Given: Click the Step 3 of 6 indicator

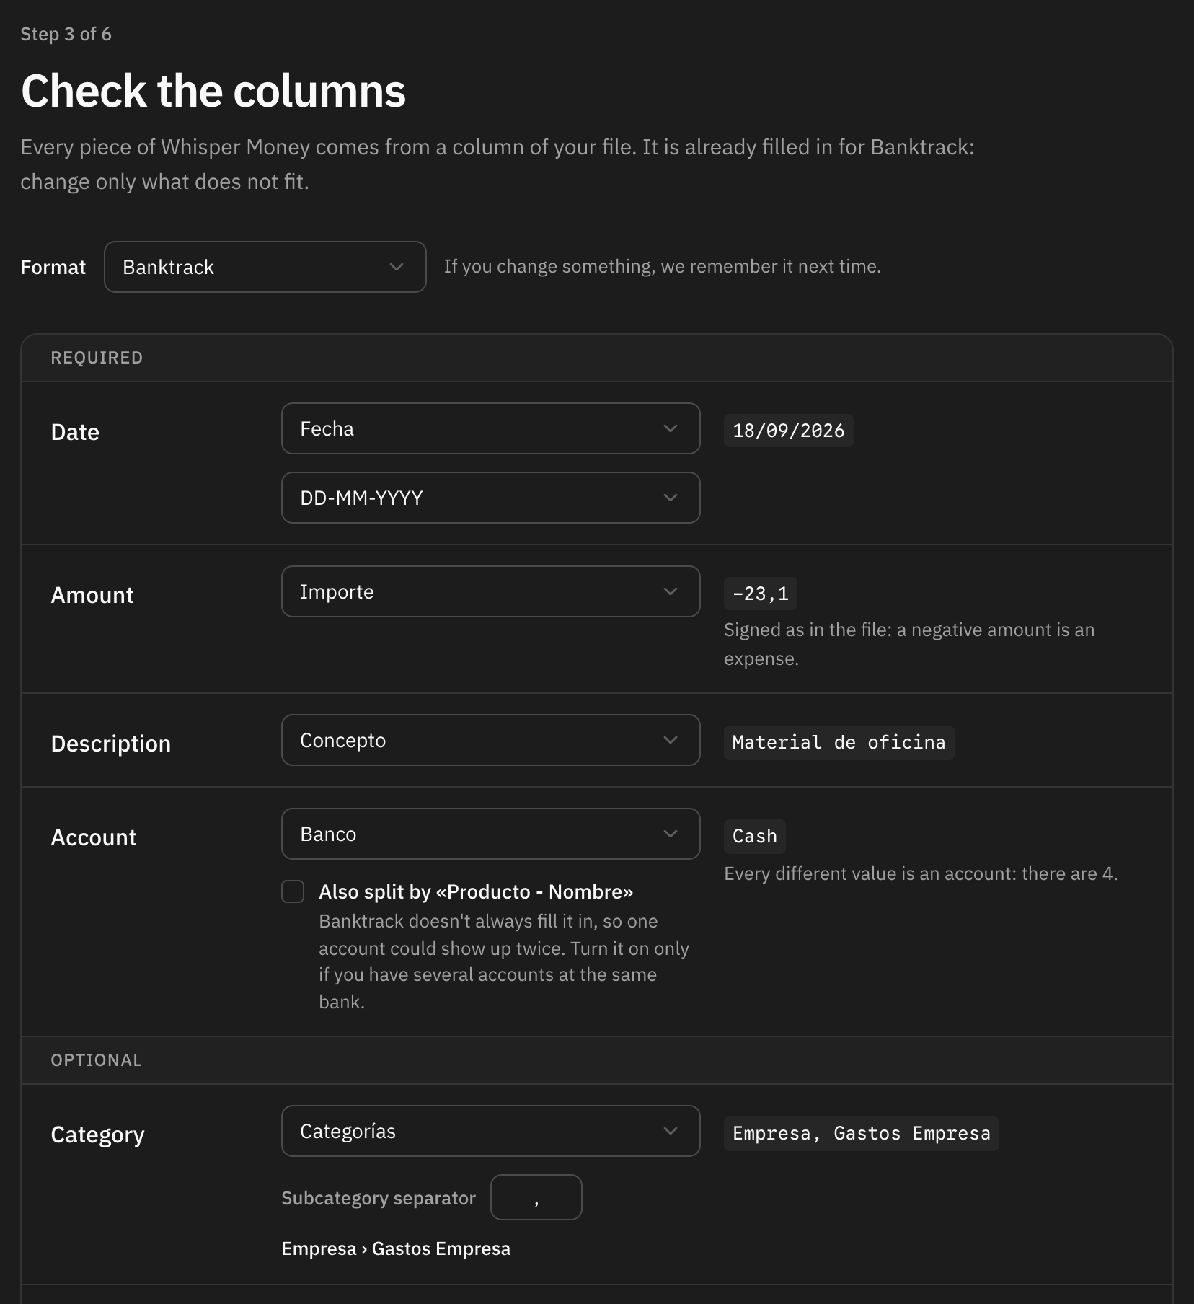Looking at the screenshot, I should [66, 34].
